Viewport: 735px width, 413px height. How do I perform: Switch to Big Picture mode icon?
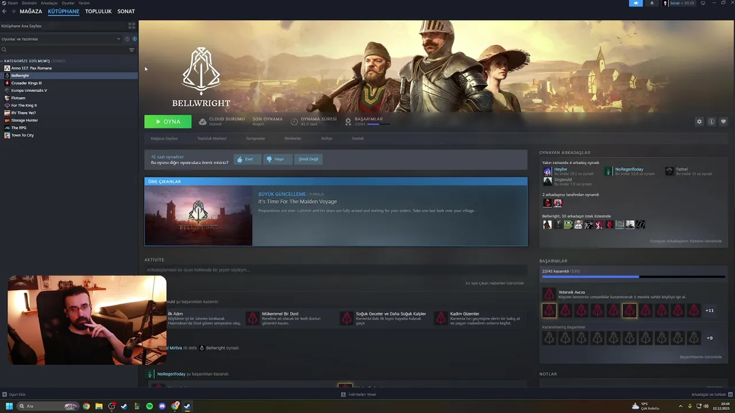703,3
